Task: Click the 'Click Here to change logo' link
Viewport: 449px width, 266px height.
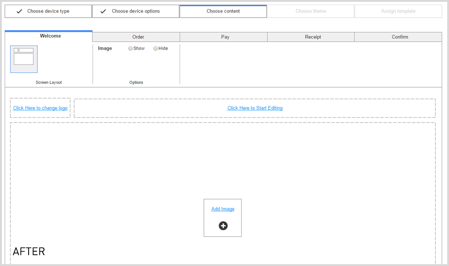Action: click(40, 108)
